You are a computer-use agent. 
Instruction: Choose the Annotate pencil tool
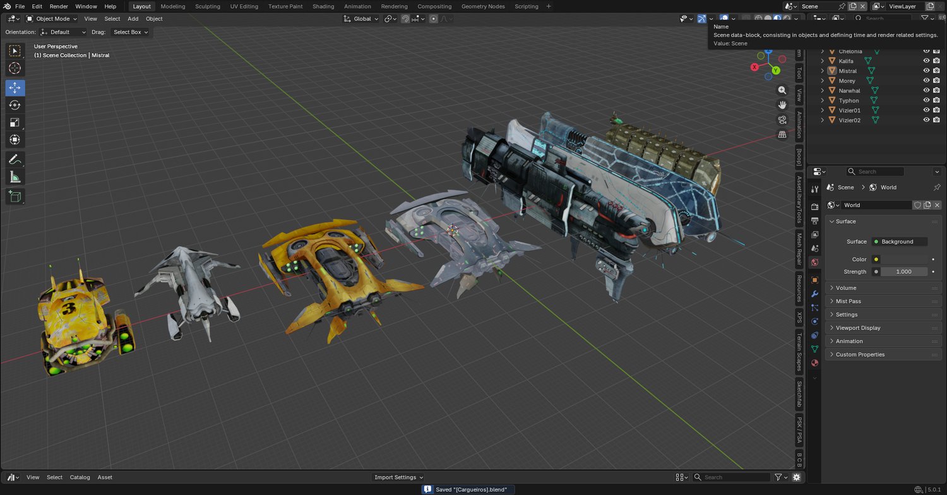pyautogui.click(x=15, y=159)
